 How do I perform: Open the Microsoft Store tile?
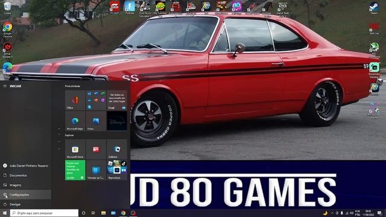[x=75, y=149]
